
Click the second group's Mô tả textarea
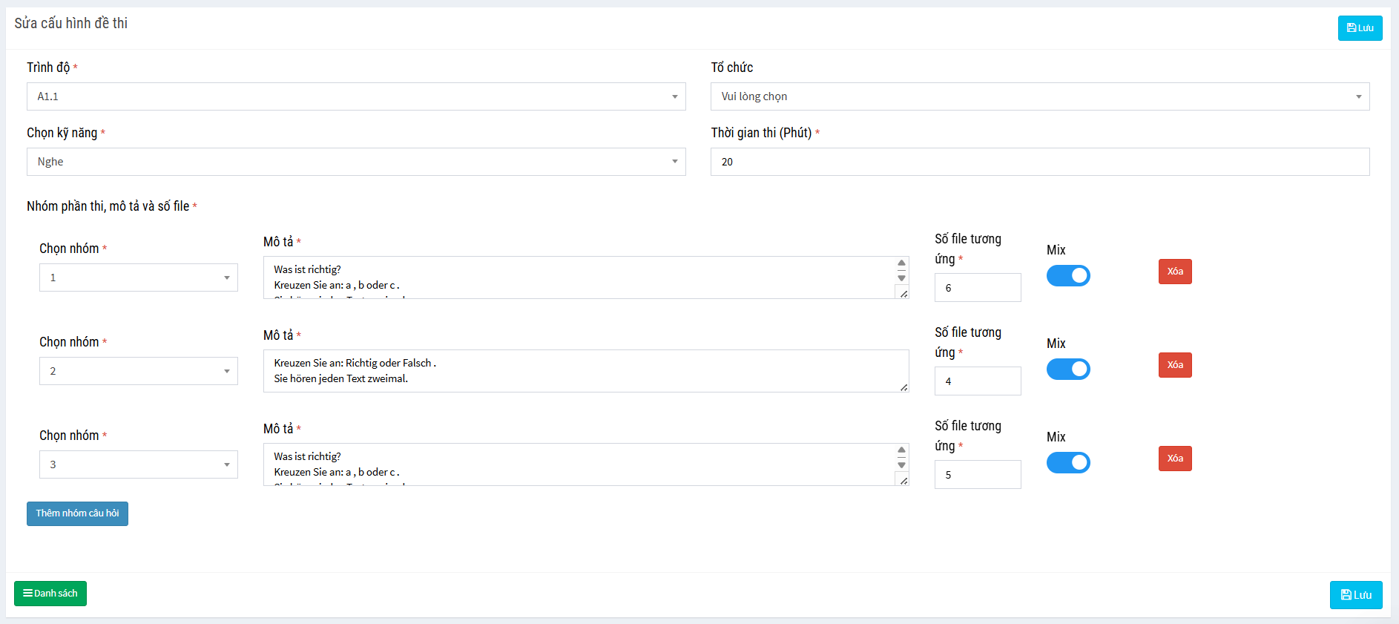point(579,371)
